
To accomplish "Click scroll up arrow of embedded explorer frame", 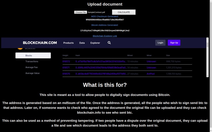I will pos(208,39).
